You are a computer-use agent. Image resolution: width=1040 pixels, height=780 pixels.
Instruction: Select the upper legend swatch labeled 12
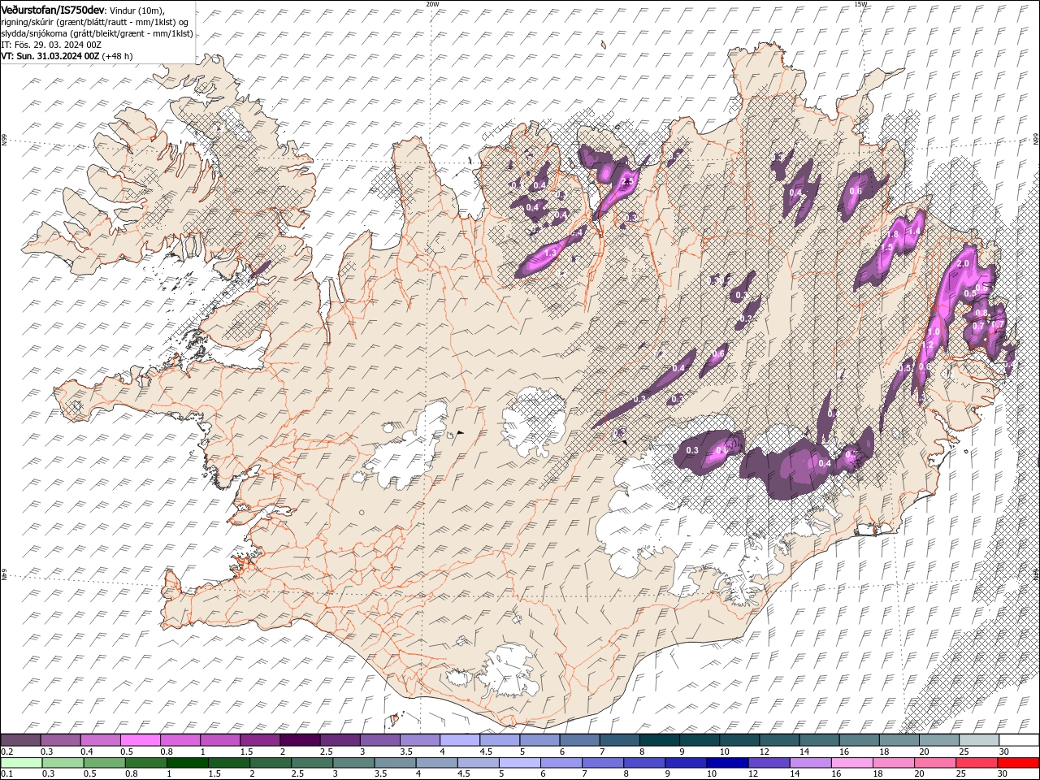click(x=778, y=740)
